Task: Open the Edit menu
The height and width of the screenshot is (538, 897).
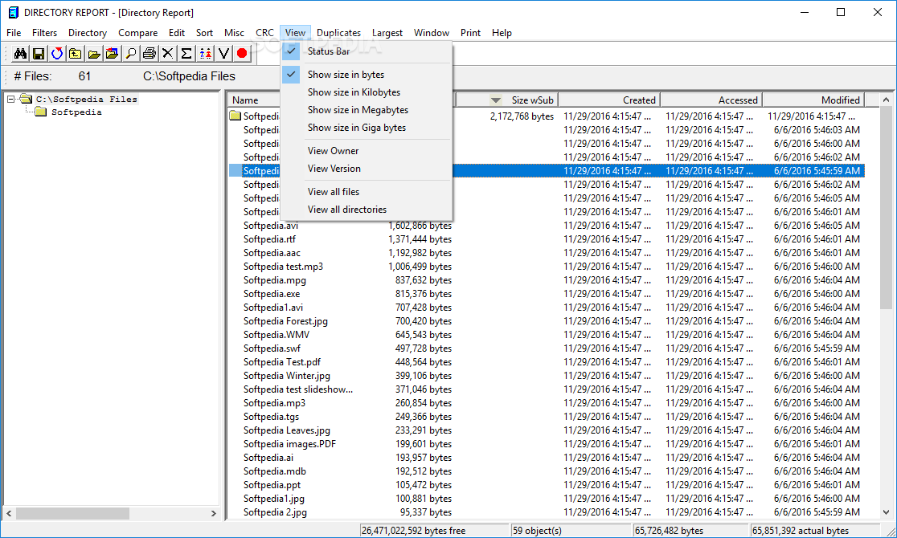Action: [177, 33]
